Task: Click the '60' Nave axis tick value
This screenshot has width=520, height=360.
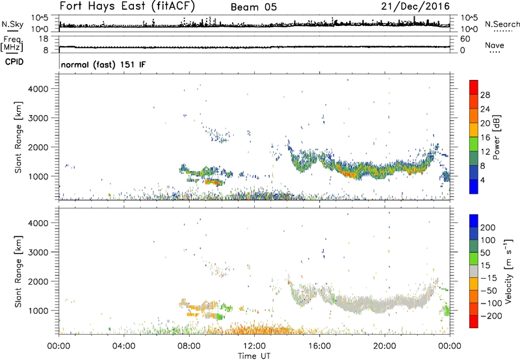Action: pyautogui.click(x=465, y=39)
